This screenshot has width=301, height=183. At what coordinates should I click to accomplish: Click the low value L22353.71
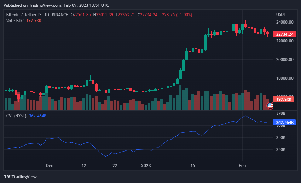[x=125, y=15]
